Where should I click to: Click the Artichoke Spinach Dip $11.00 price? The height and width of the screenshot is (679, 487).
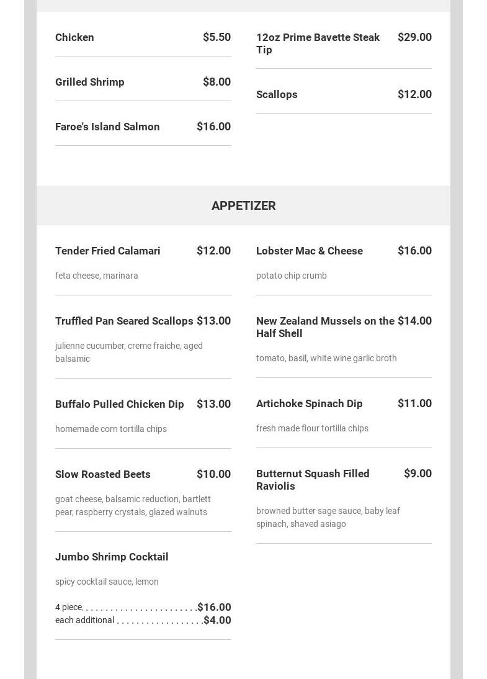[414, 403]
